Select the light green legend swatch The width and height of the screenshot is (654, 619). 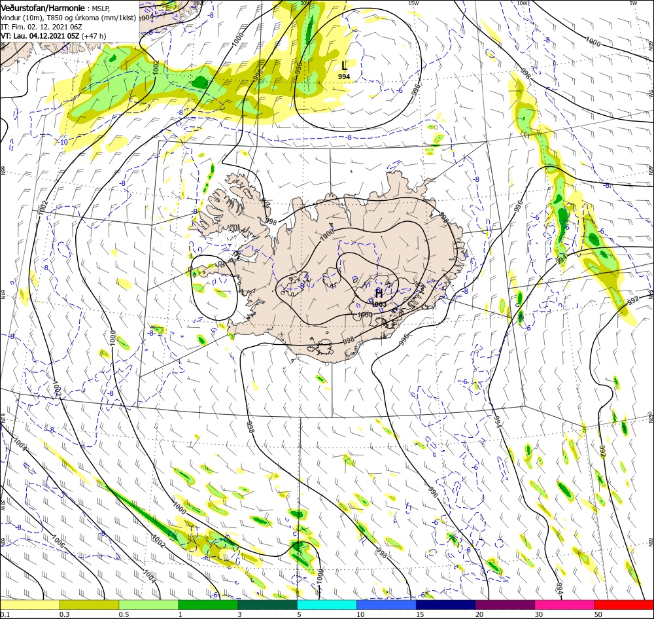(148, 605)
